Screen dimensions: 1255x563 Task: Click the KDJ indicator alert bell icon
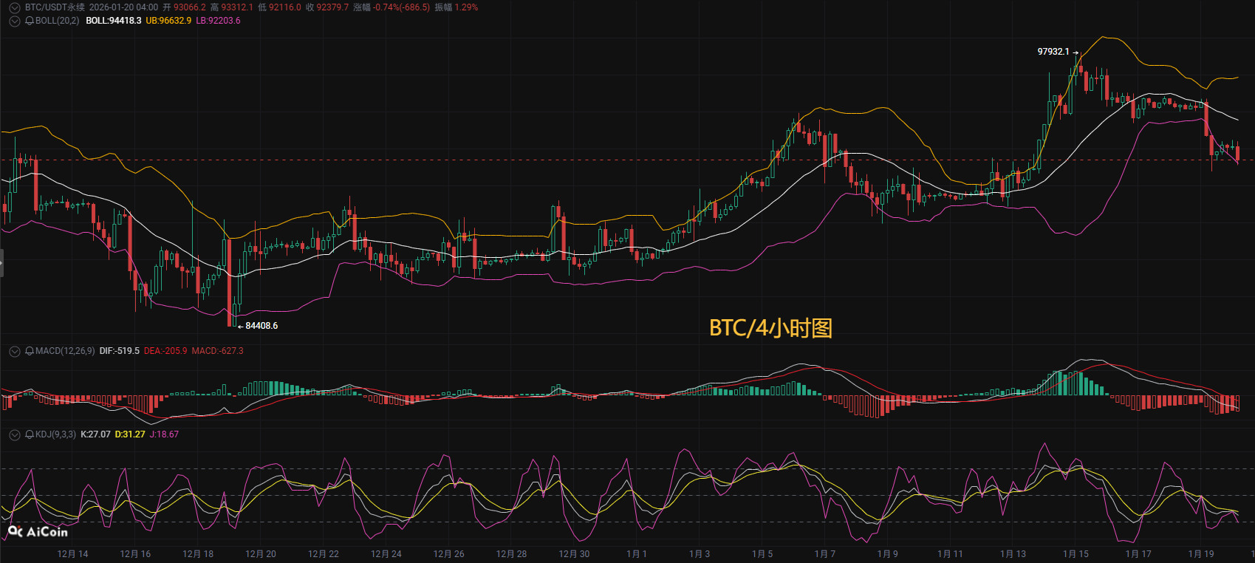tap(30, 434)
